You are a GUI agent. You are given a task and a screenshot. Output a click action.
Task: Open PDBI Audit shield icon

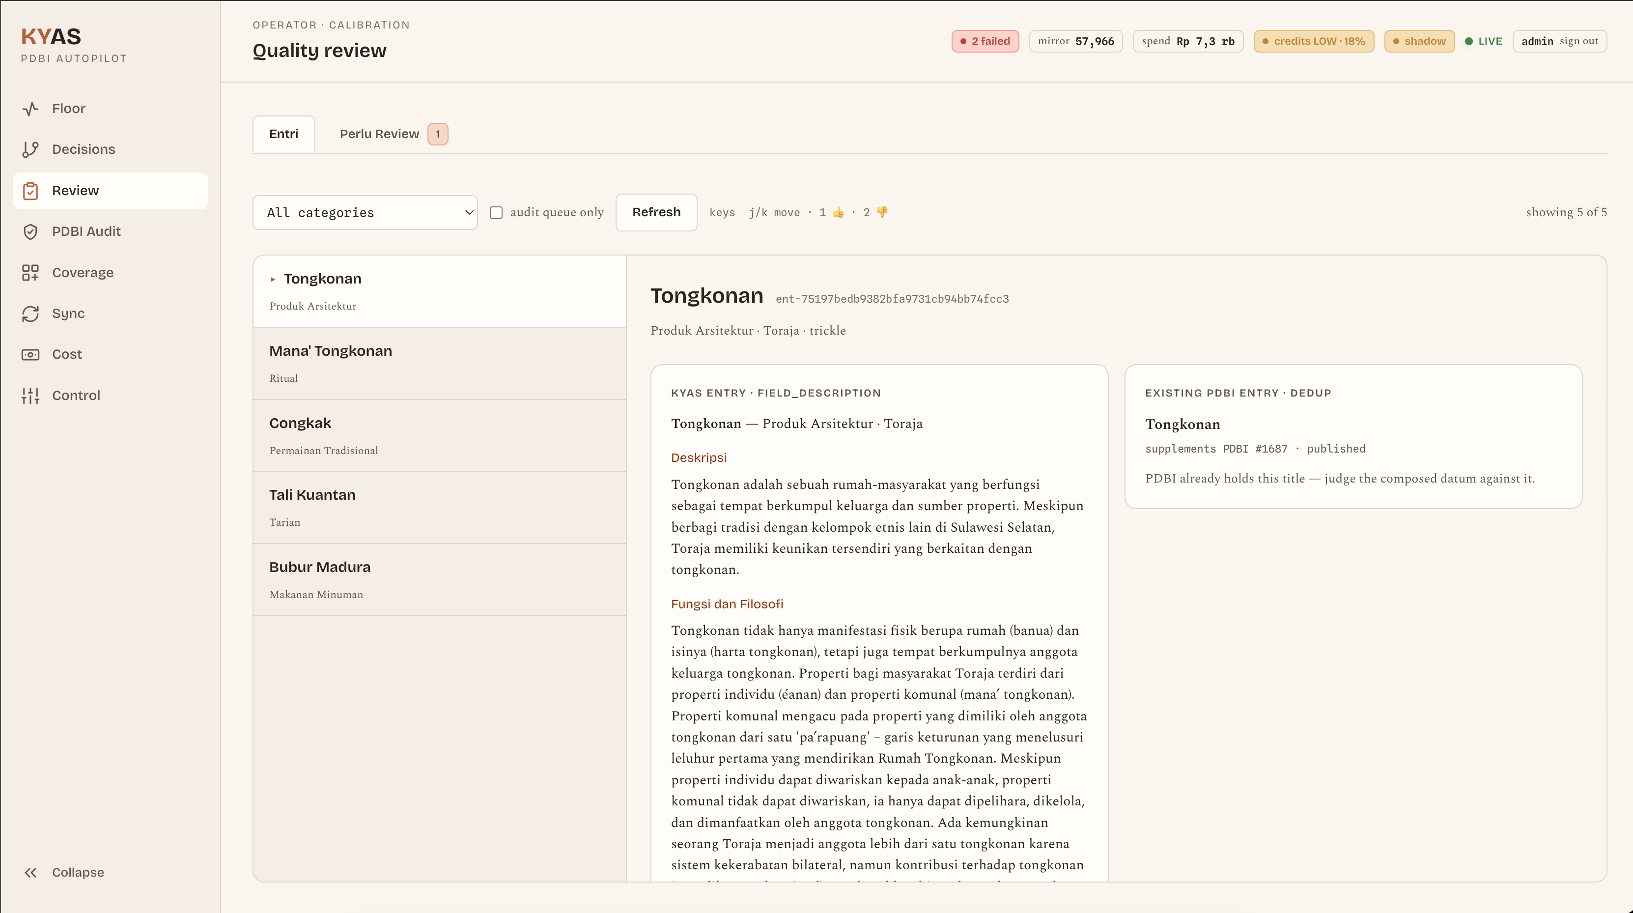pyautogui.click(x=30, y=231)
